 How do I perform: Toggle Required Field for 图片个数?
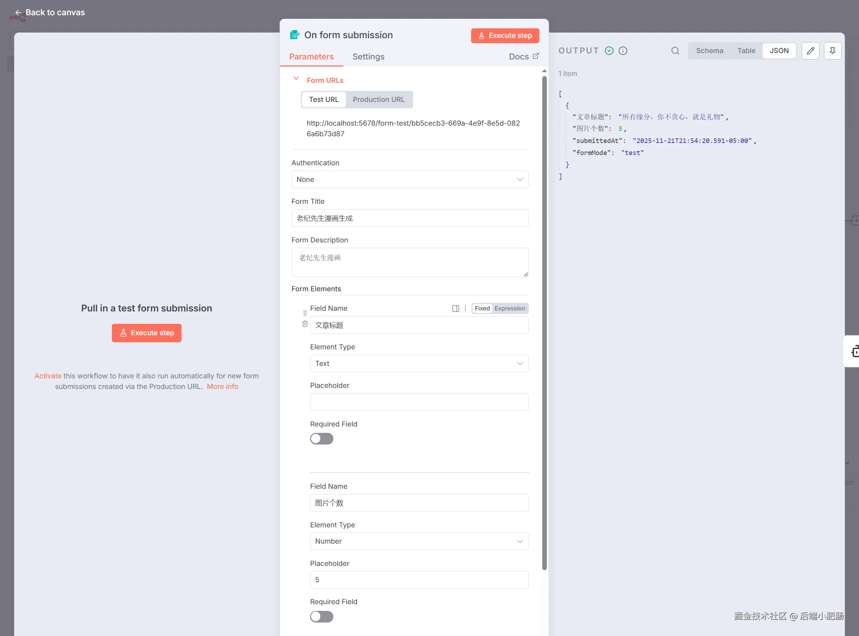click(x=321, y=617)
